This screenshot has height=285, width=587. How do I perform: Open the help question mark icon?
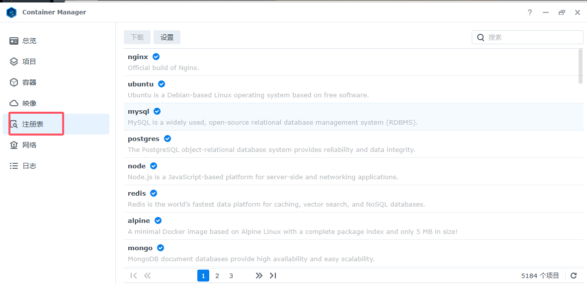click(x=530, y=13)
